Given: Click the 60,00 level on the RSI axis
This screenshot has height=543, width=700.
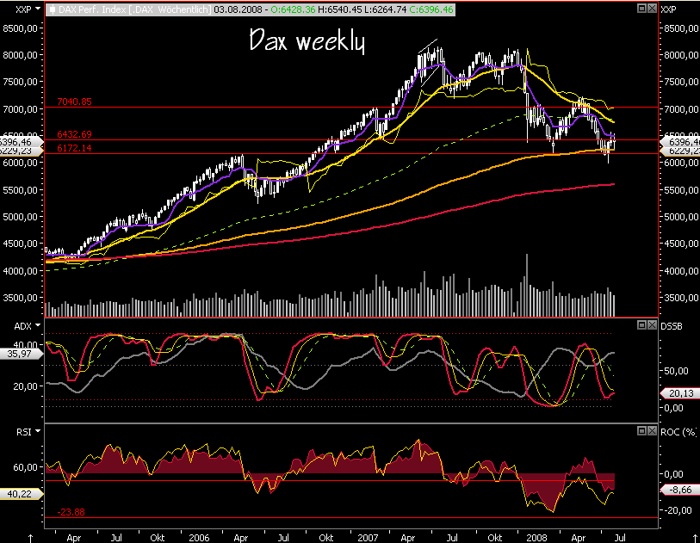Looking at the screenshot, I should [26, 467].
